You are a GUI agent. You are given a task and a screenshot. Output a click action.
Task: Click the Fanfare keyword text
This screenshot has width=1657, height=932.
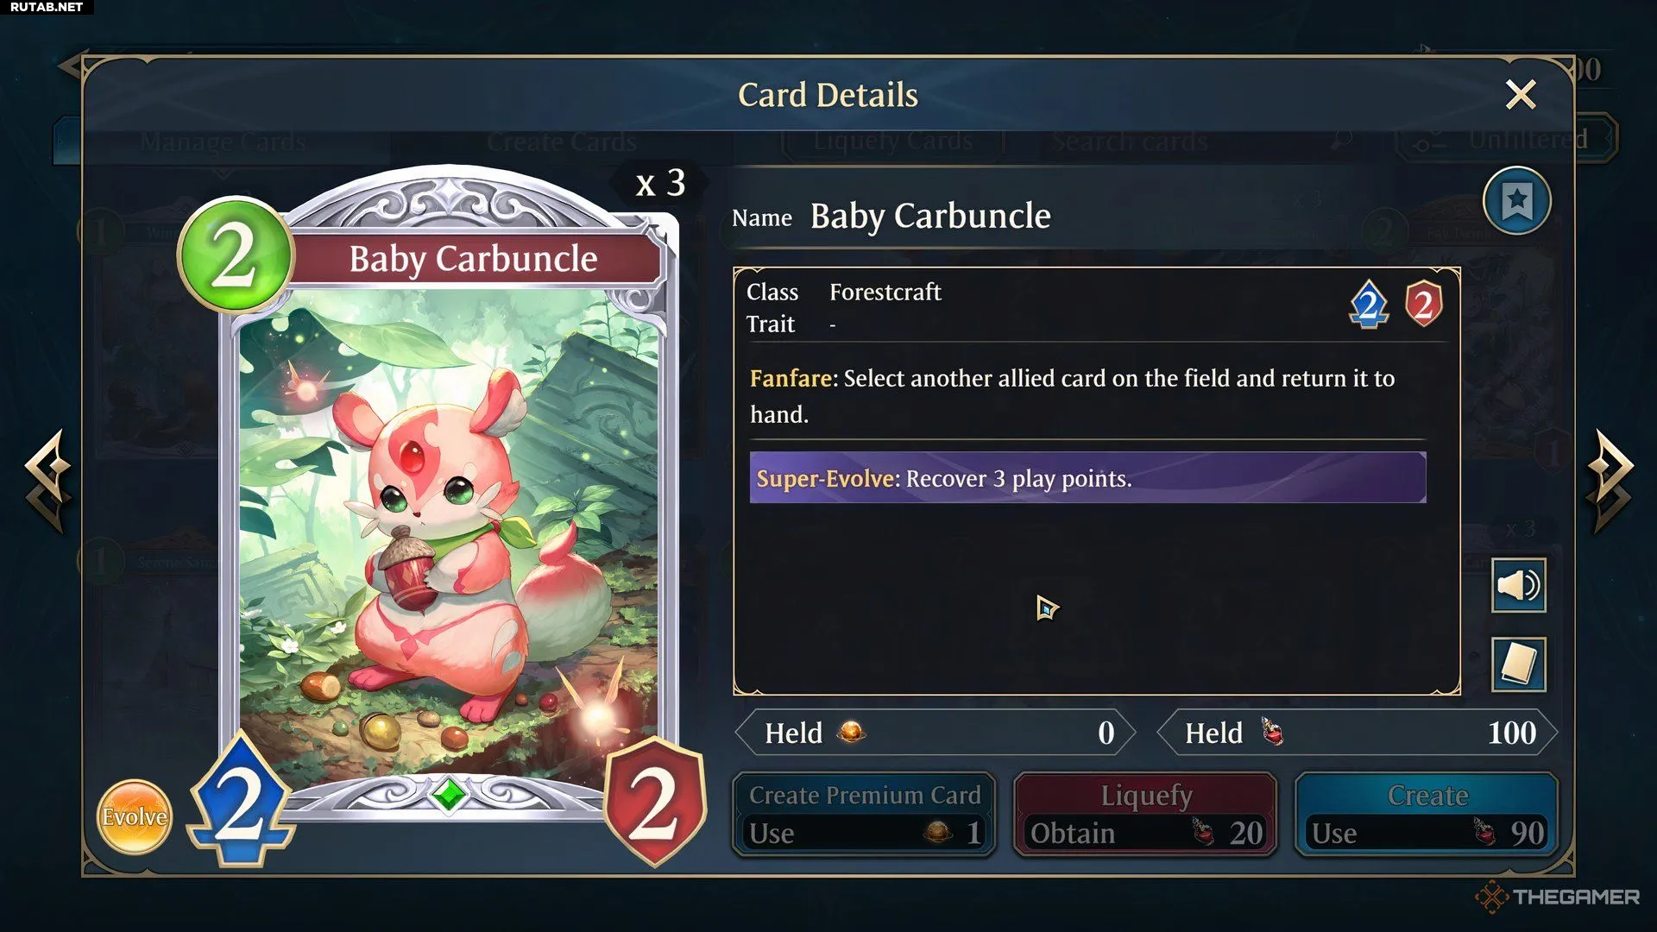791,378
